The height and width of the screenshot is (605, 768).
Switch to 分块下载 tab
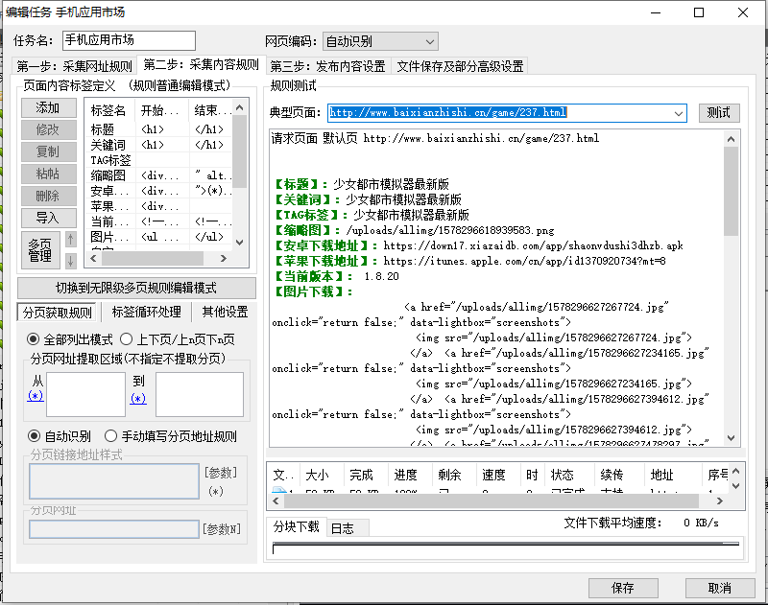[297, 526]
